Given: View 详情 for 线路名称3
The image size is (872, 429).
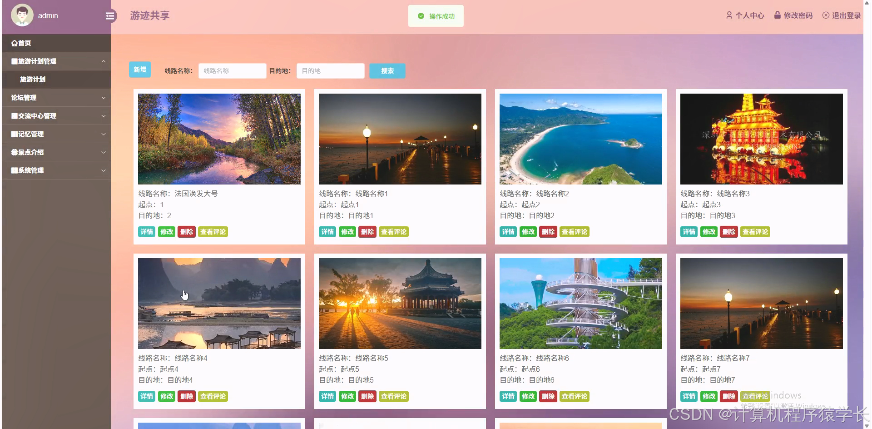Looking at the screenshot, I should pos(689,232).
